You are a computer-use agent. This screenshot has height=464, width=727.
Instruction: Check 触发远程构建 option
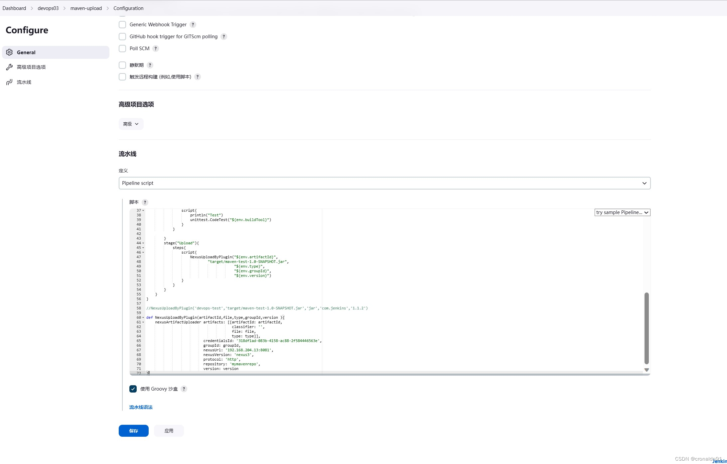click(122, 77)
